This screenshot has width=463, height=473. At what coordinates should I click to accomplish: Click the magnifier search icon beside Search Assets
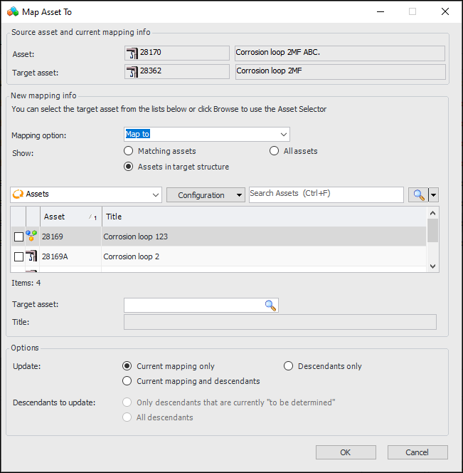coord(417,195)
